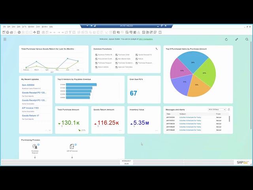Open the Modules menu
The width and height of the screenshot is (253, 190).
coord(31,27)
